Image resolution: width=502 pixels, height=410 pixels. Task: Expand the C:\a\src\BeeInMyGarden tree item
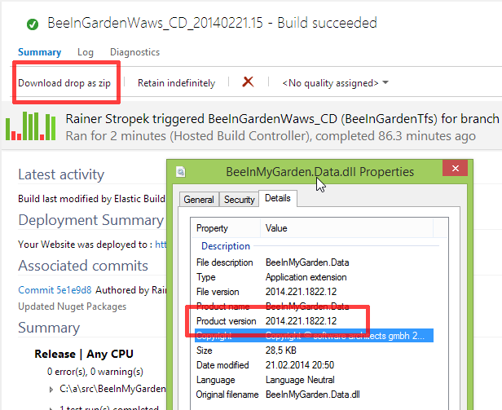51,390
